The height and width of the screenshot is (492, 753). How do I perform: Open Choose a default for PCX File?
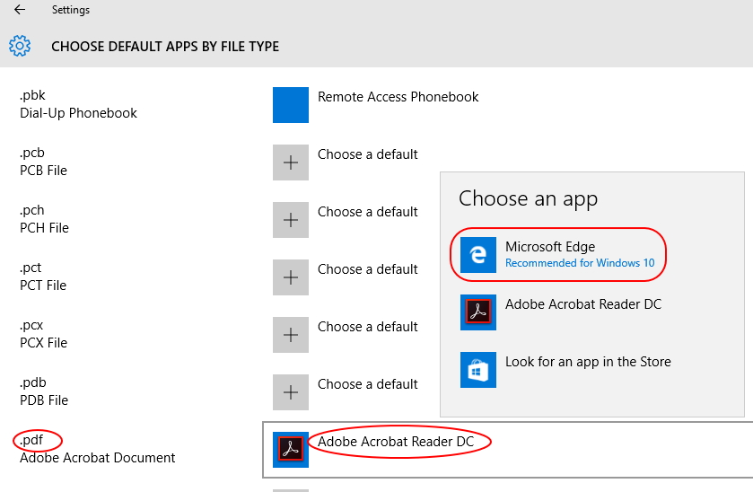click(x=367, y=327)
